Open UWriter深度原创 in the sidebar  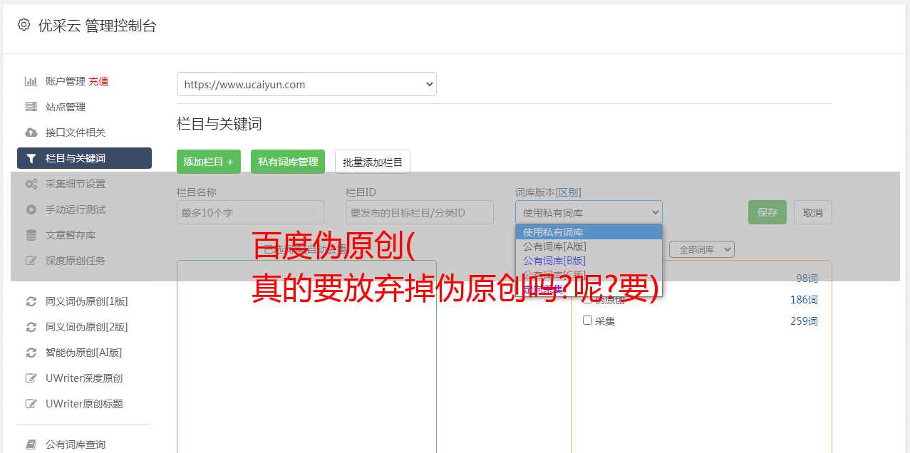[x=84, y=378]
